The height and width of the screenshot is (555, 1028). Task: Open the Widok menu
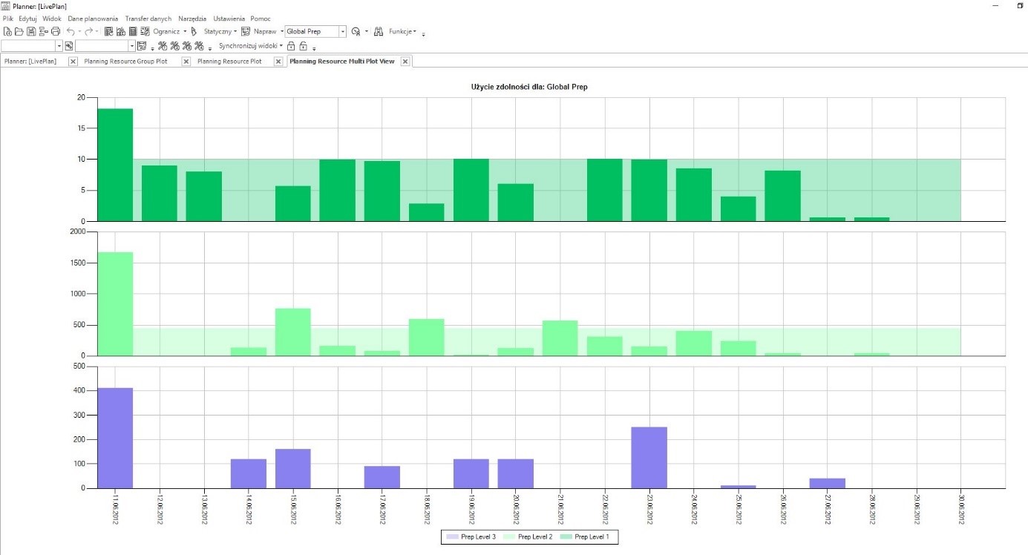click(52, 18)
